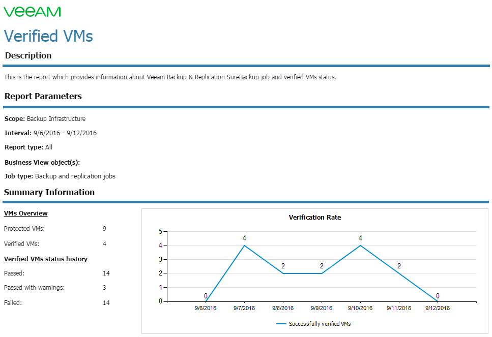Click the SureBackup report description sentence
The image size is (492, 337).
(170, 77)
